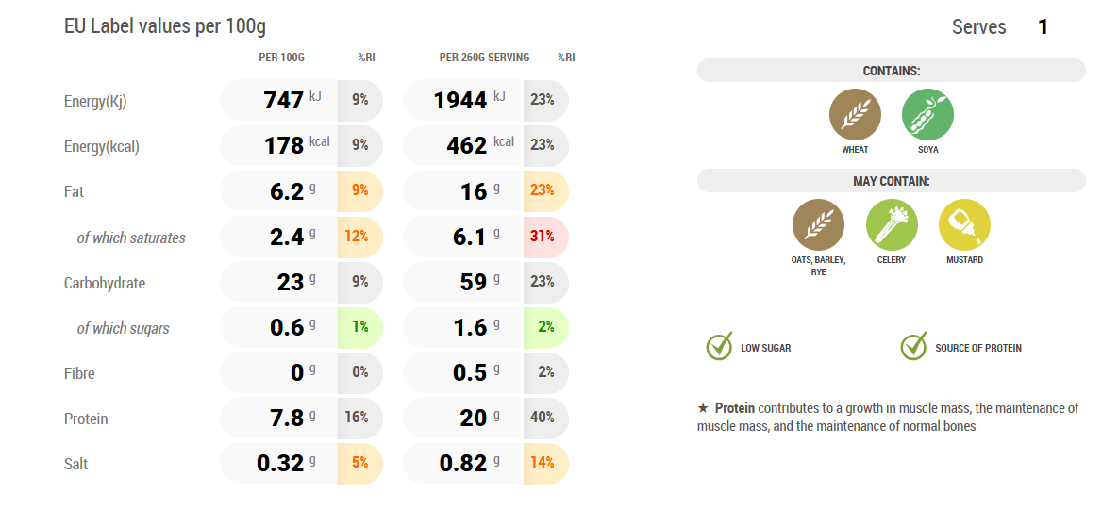
Task: Click the Mustard allergen icon
Action: tap(964, 224)
